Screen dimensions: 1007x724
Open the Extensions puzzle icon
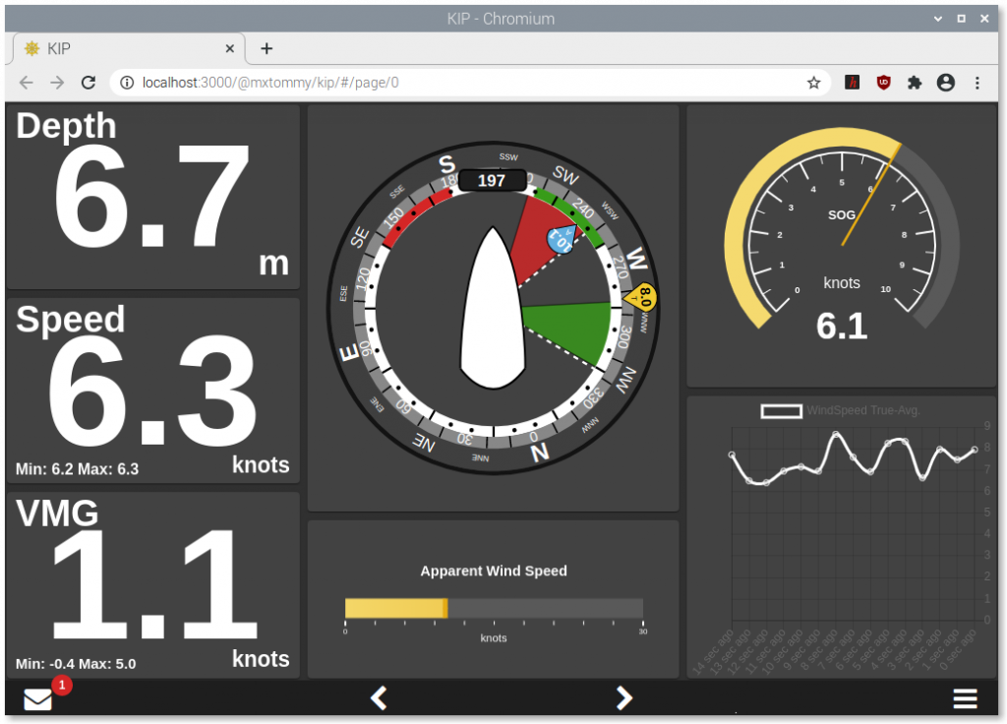tap(915, 83)
